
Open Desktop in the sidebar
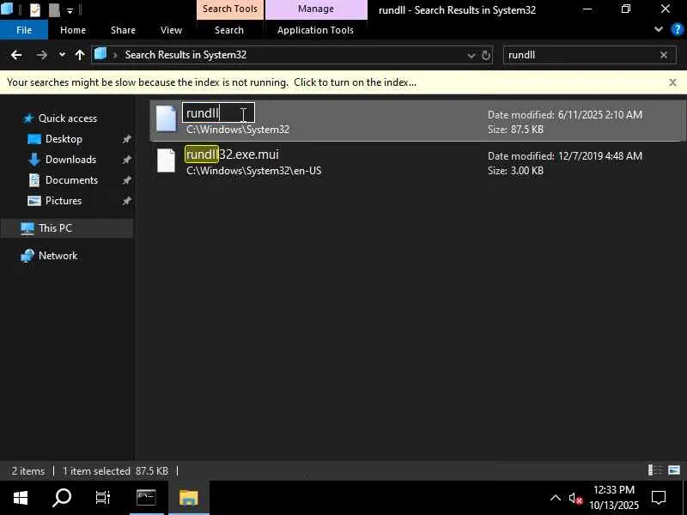coord(64,139)
